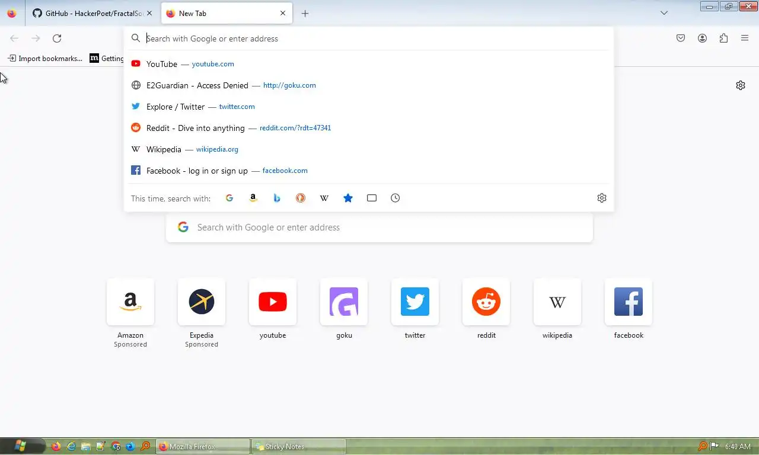The width and height of the screenshot is (759, 455).
Task: Close the New Tab tab
Action: [x=283, y=13]
